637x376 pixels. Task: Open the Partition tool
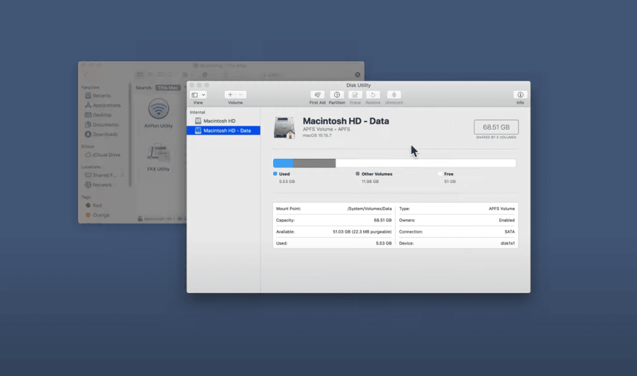[x=337, y=95]
